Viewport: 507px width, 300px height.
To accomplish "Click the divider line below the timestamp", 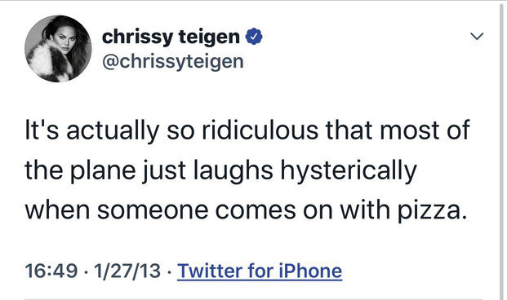I will point(253,298).
